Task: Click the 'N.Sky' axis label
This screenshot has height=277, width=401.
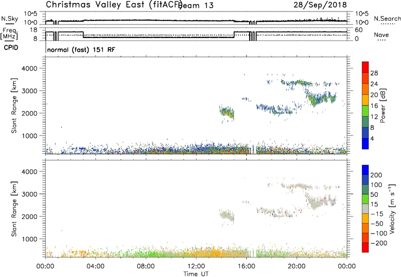Action: (x=10, y=18)
